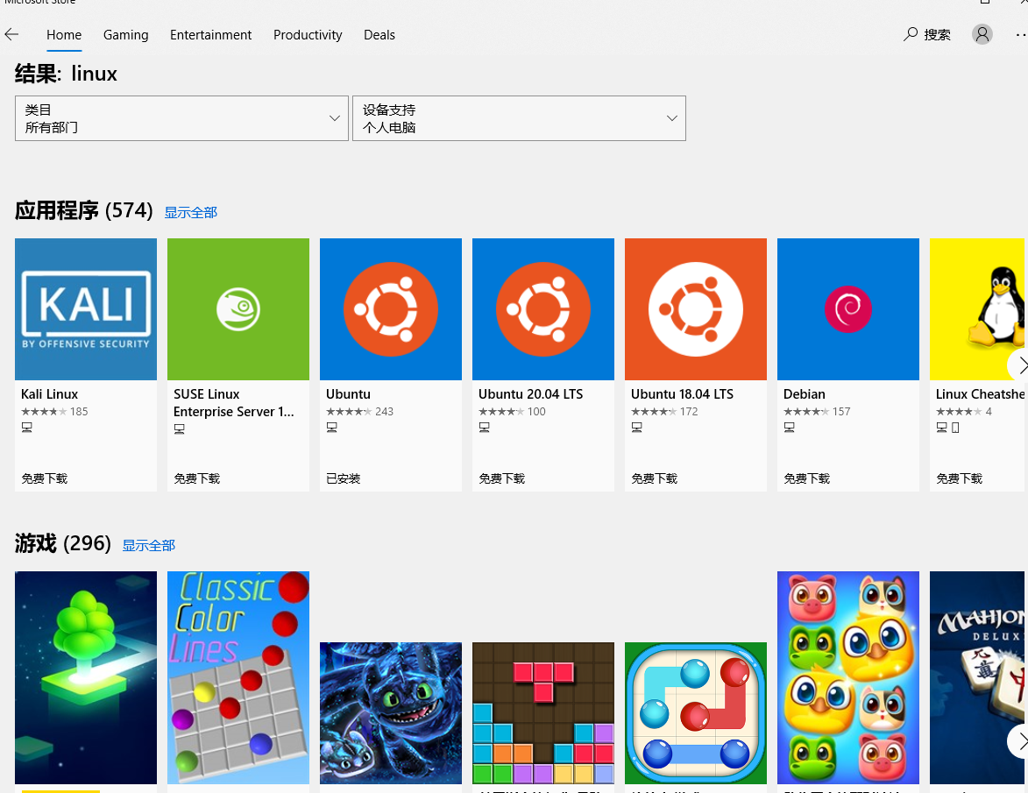Expand the 设备支持 device dropdown

(519, 118)
